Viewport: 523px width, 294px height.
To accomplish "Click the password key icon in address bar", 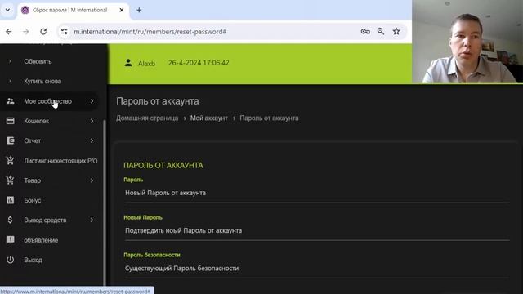I will (365, 32).
